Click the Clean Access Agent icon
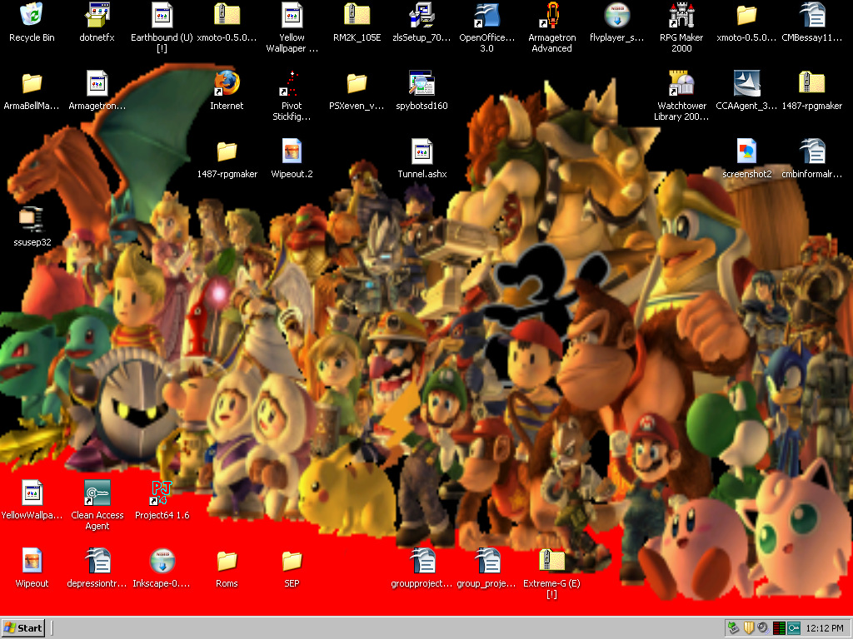Image resolution: width=853 pixels, height=639 pixels. pos(97,493)
